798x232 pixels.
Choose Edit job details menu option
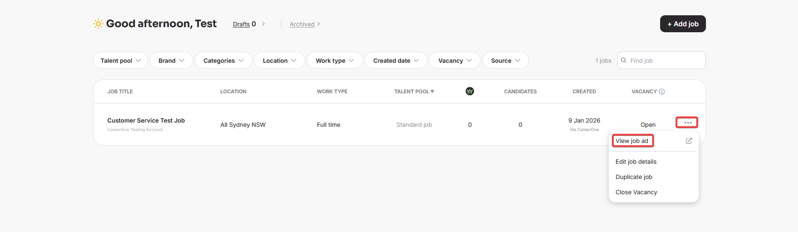pos(636,162)
